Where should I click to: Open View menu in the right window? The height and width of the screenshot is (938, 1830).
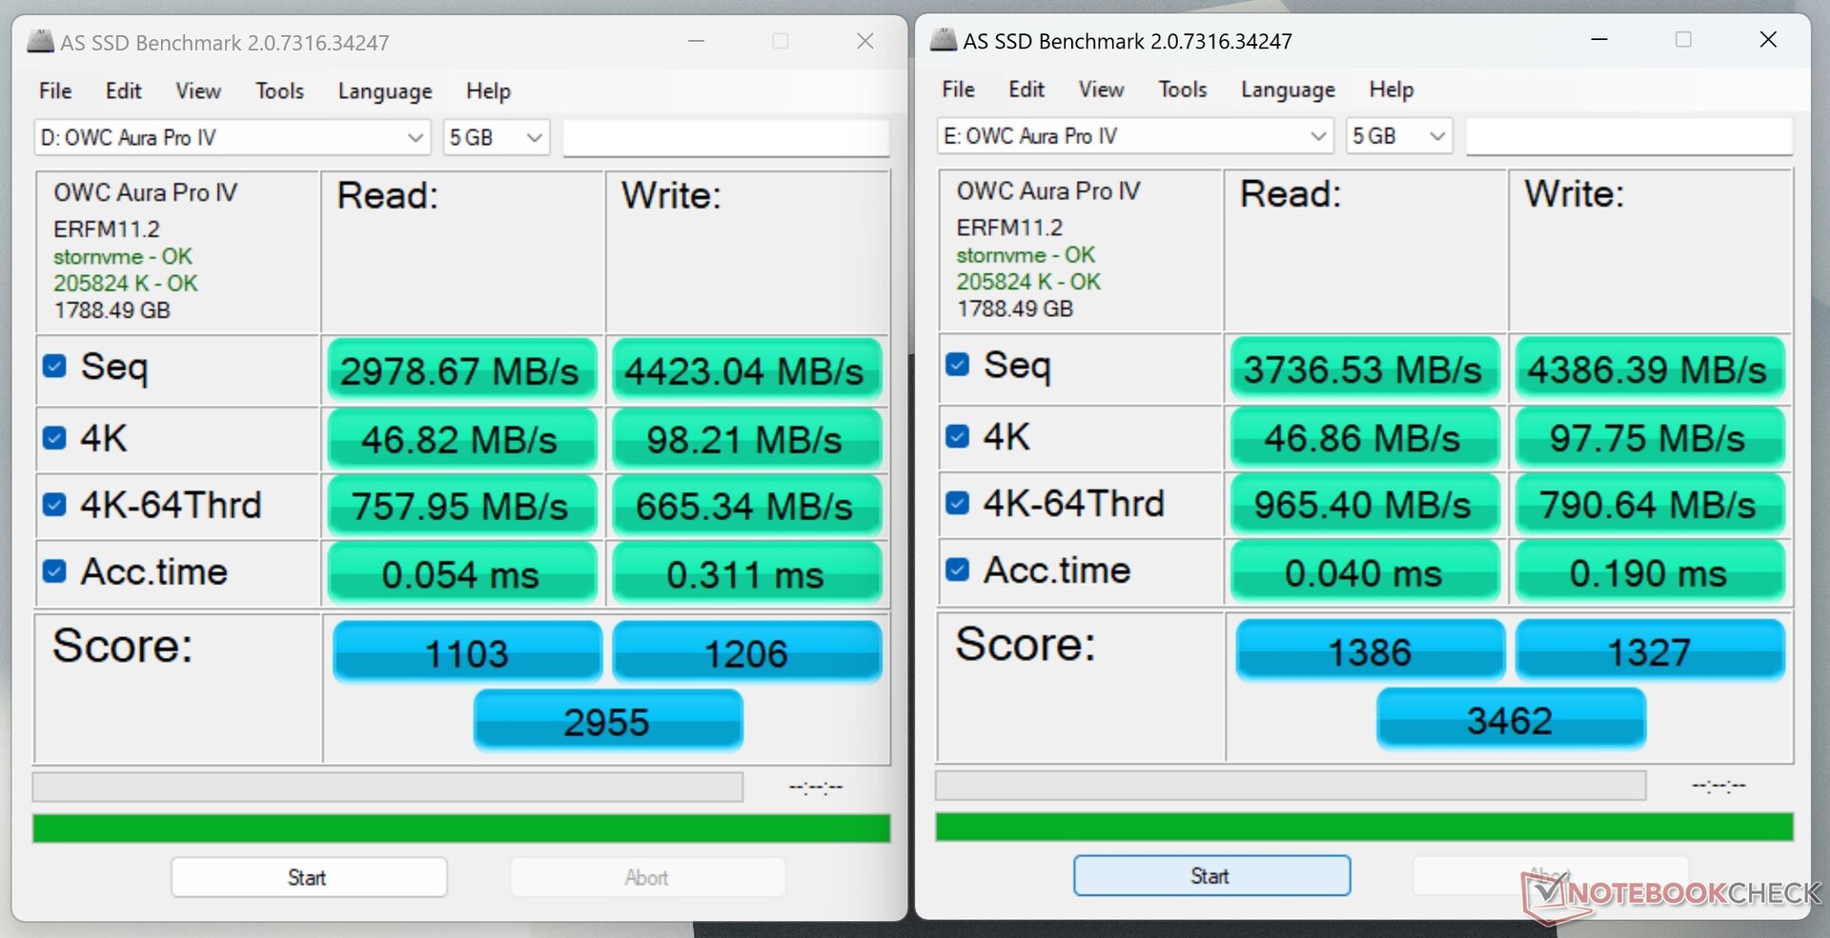coord(1101,89)
